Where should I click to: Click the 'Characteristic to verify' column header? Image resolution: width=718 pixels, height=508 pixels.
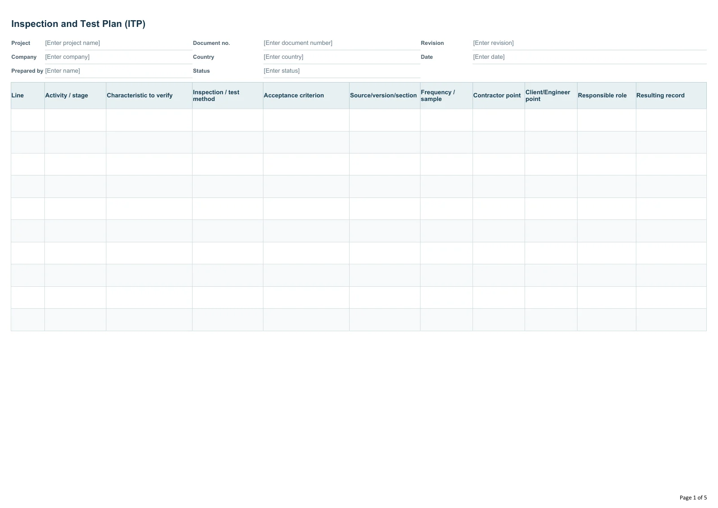coord(149,96)
